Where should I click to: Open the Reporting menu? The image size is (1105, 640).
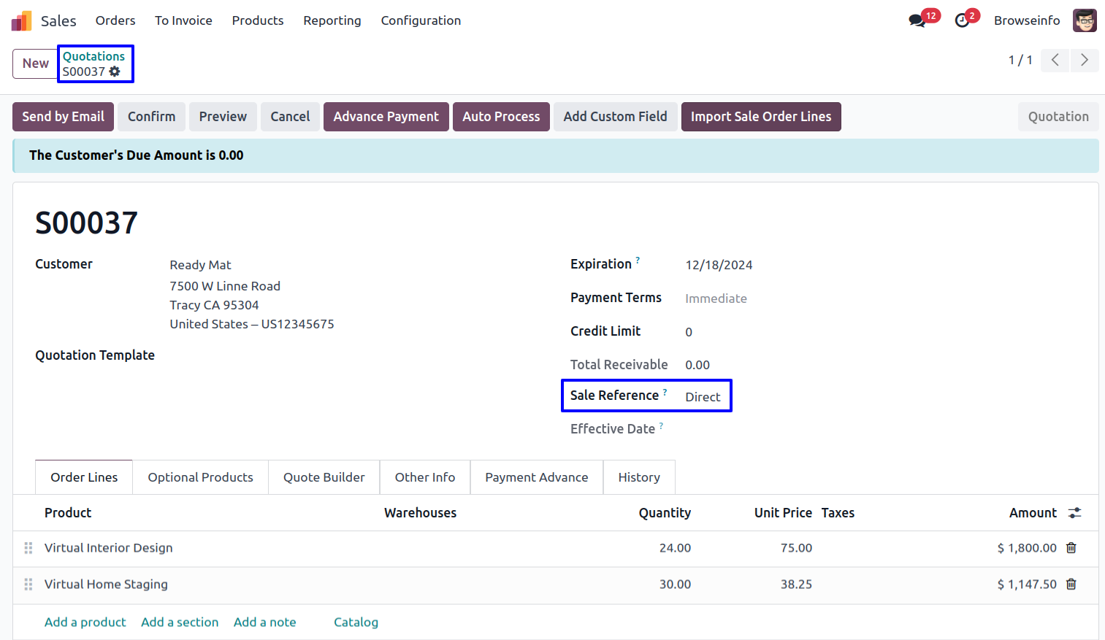tap(332, 20)
